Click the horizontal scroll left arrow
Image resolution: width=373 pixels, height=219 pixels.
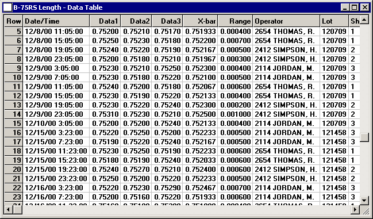[8, 209]
